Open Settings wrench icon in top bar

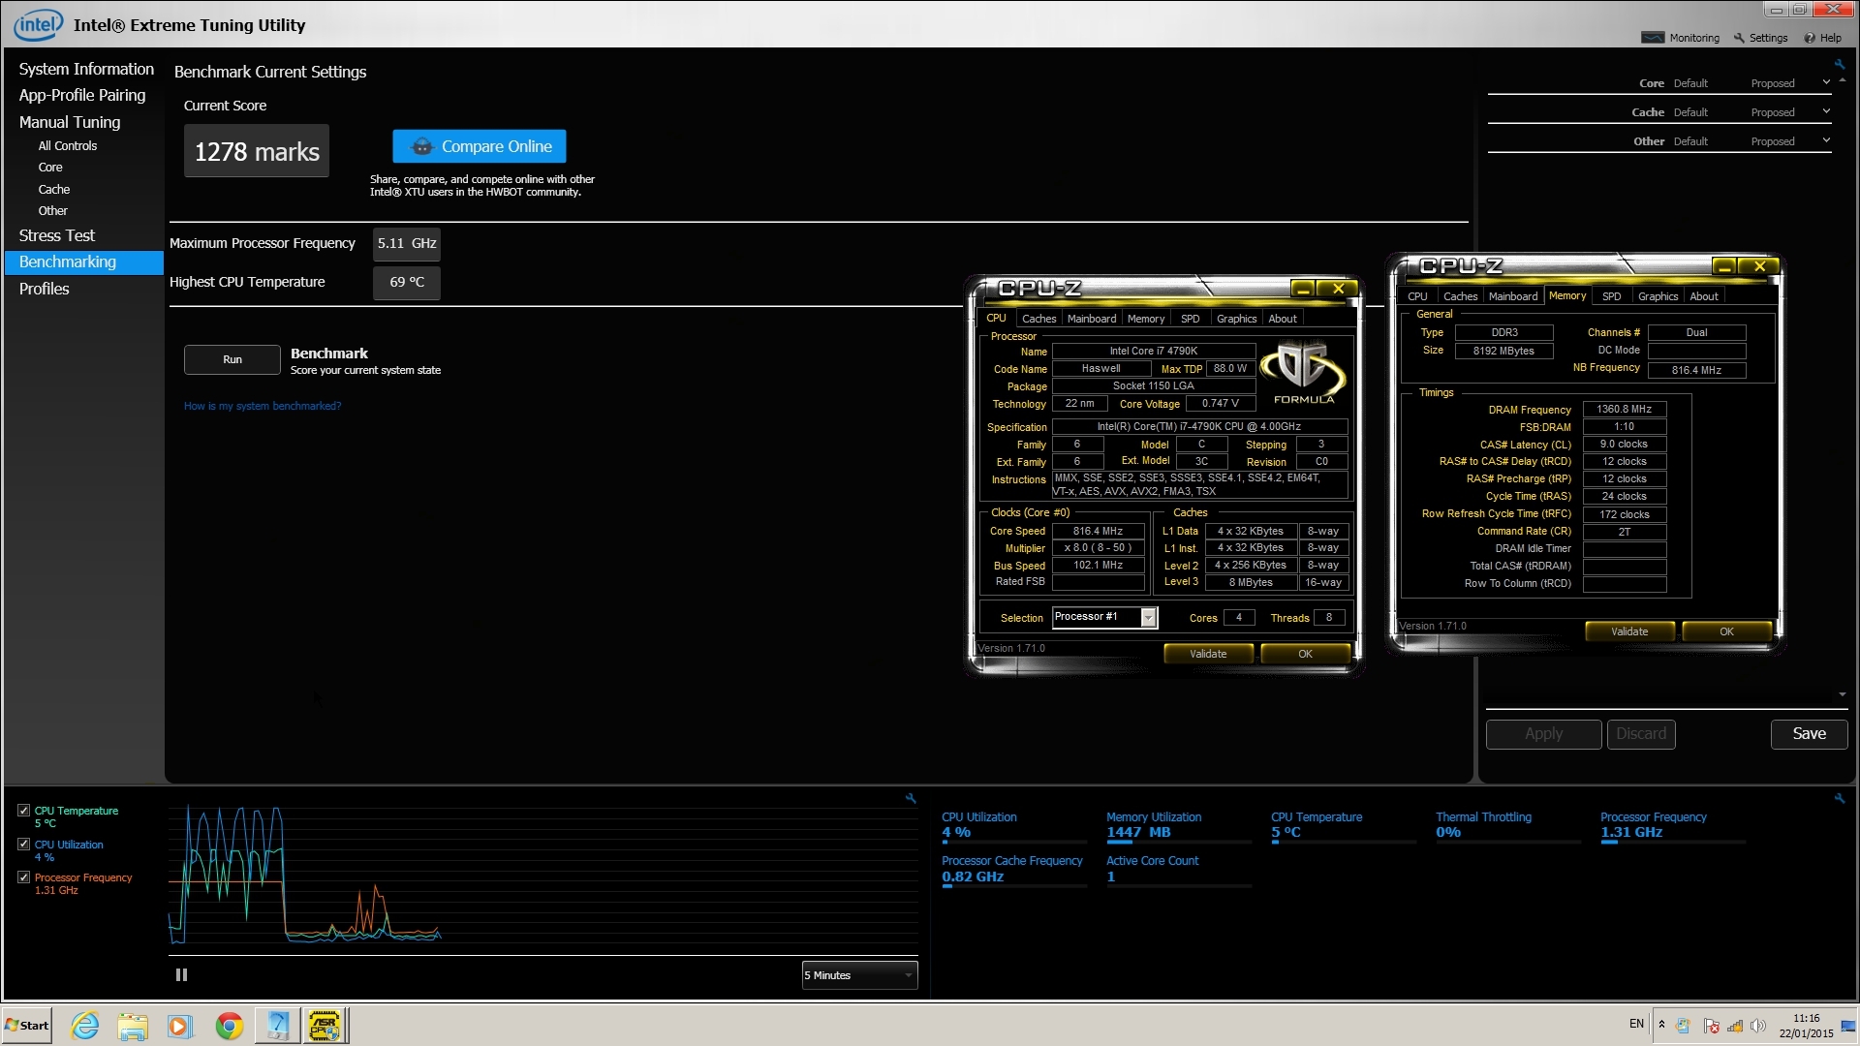click(x=1739, y=38)
